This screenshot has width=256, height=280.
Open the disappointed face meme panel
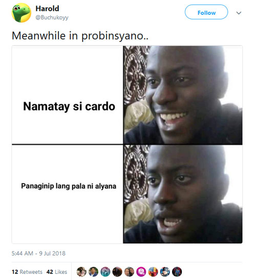tap(183, 194)
